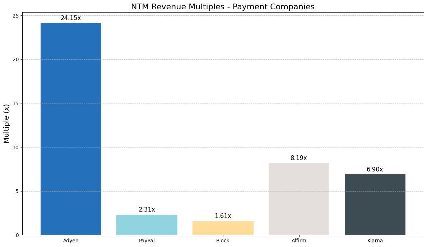Viewport: 427px width, 247px height.
Task: Select the light gray Affirm bar
Action: 299,199
